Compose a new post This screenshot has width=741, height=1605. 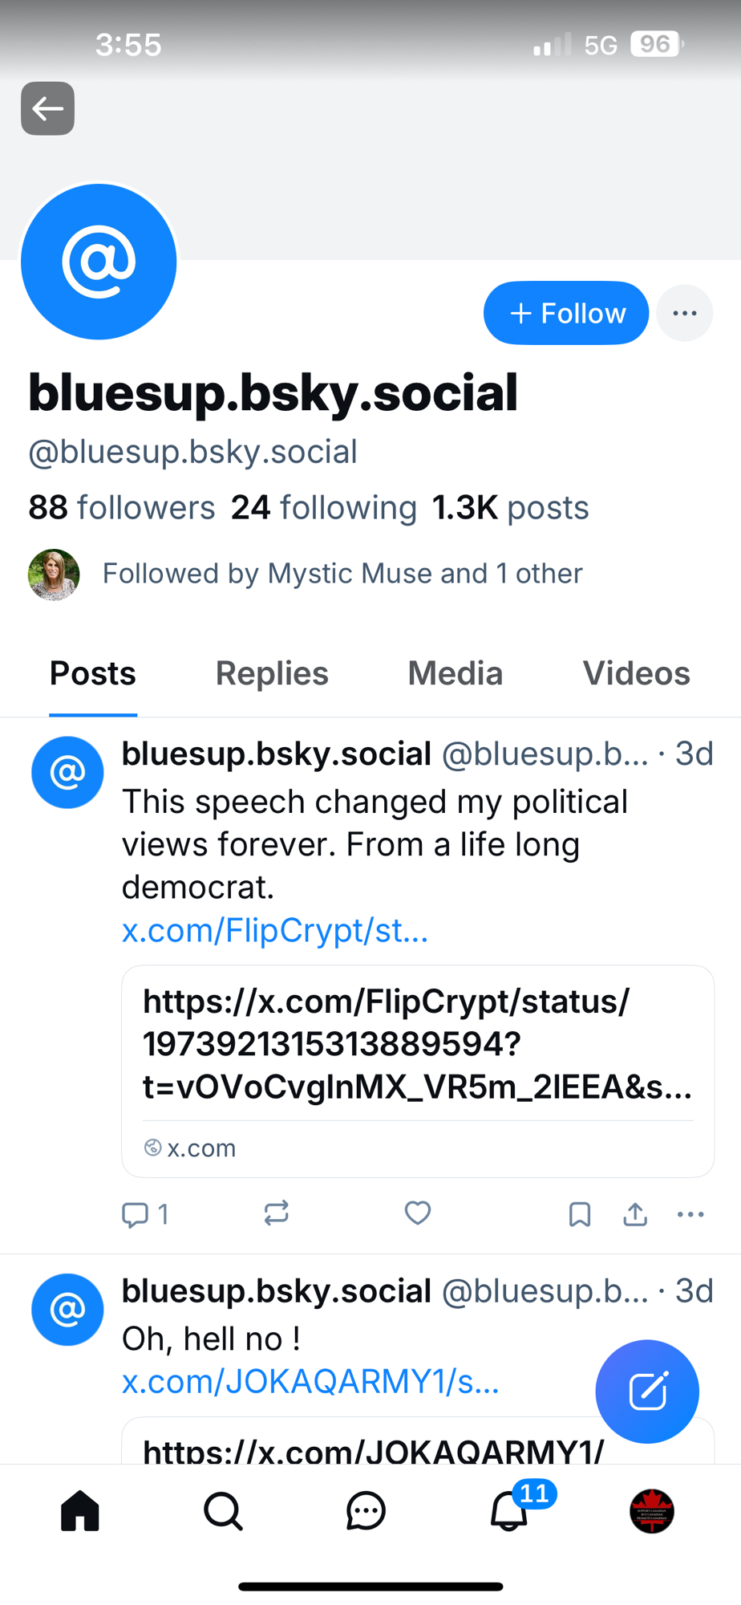(x=647, y=1391)
